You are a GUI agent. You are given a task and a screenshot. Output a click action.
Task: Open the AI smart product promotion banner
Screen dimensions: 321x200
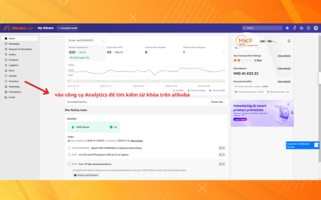[262, 113]
